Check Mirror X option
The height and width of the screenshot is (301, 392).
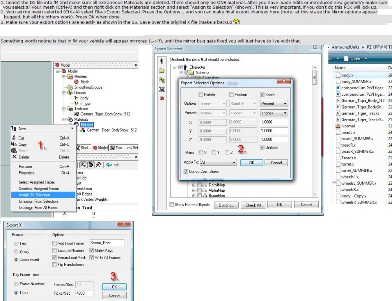[x=201, y=152]
